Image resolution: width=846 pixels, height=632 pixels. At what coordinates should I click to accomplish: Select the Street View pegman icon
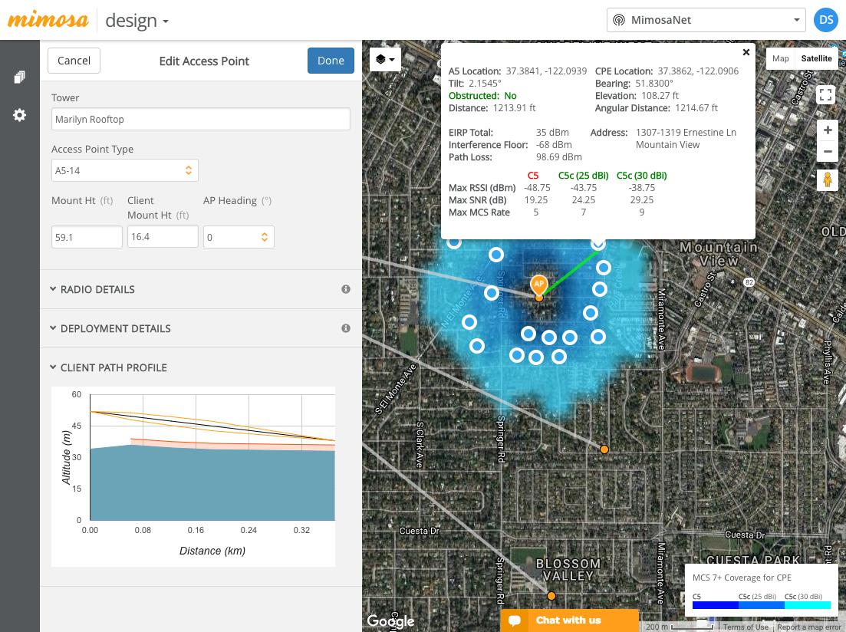[827, 180]
